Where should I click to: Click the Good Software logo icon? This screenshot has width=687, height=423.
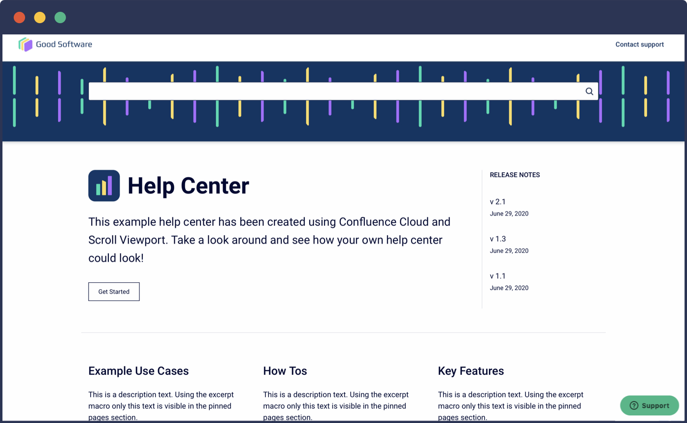tap(26, 44)
